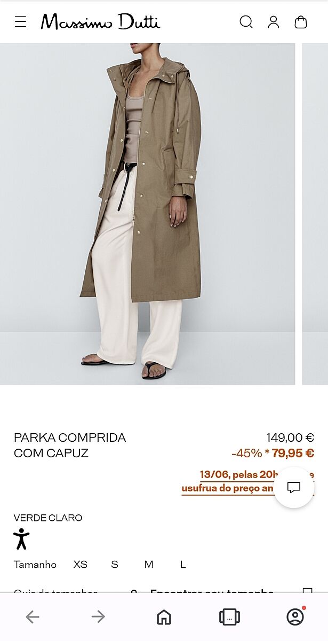Open the browser home icon
The height and width of the screenshot is (641, 328).
pyautogui.click(x=164, y=617)
